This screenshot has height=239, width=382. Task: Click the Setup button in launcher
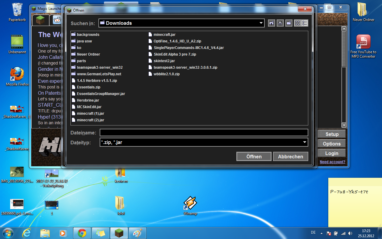tap(332, 134)
